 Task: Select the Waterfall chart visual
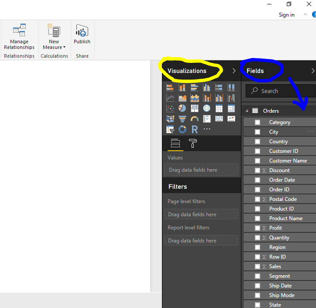tap(231, 98)
